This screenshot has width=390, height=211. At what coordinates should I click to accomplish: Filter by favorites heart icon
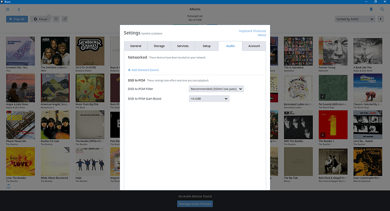point(56,19)
